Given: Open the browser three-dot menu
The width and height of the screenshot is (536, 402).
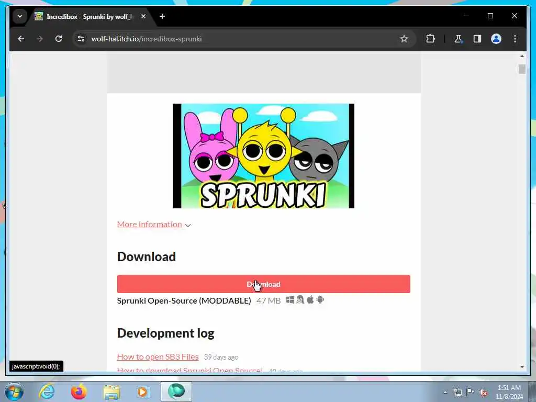Looking at the screenshot, I should pyautogui.click(x=515, y=39).
